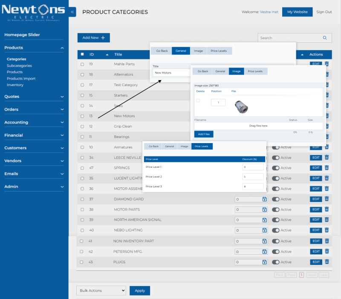The width and height of the screenshot is (341, 299).
Task: Collapse the sidebar with the double-chevron icon
Action: (x=72, y=12)
